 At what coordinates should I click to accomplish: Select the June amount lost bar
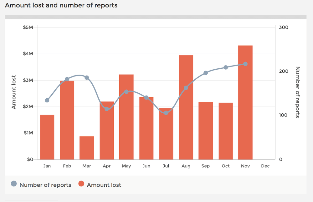(146, 129)
